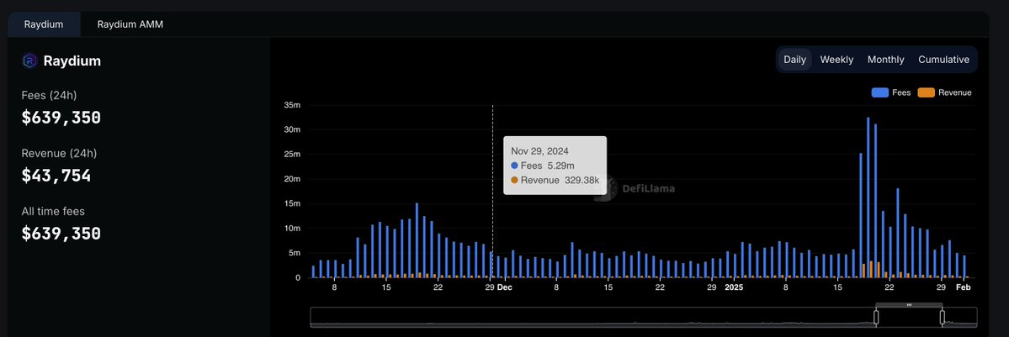This screenshot has width=1009, height=337.
Task: Click the left range slider handle
Action: [x=876, y=317]
